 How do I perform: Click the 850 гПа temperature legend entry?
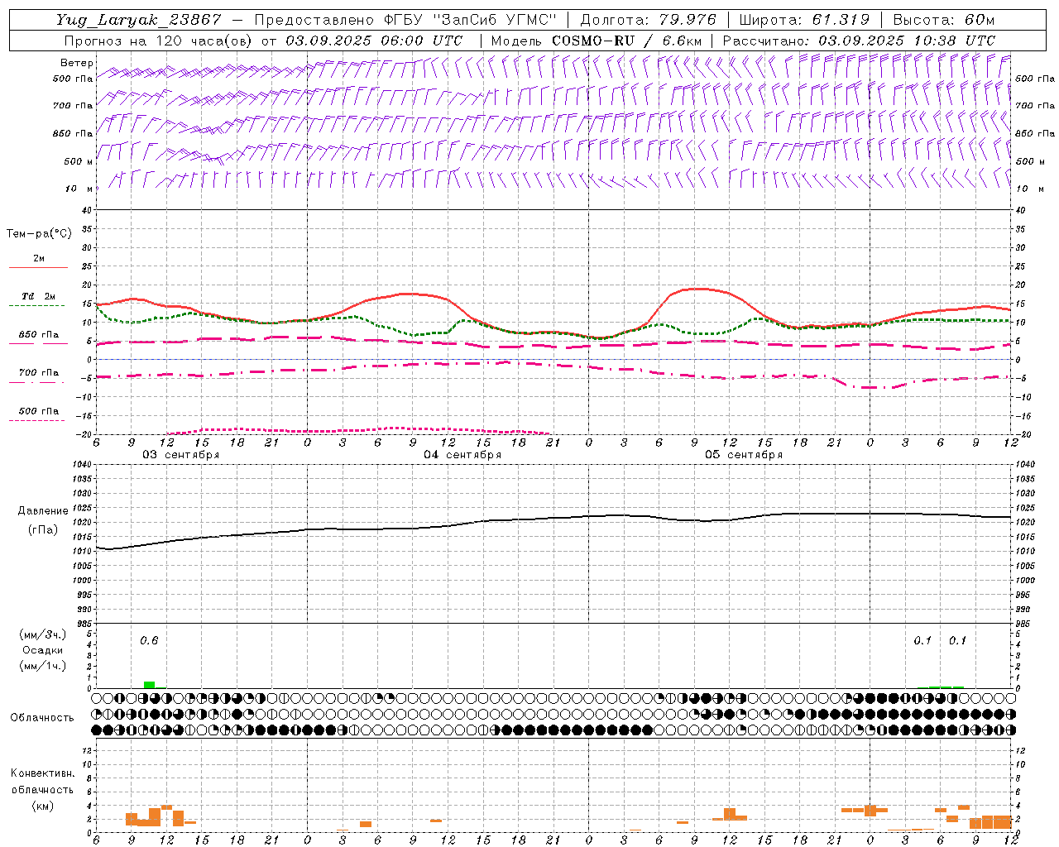[38, 335]
